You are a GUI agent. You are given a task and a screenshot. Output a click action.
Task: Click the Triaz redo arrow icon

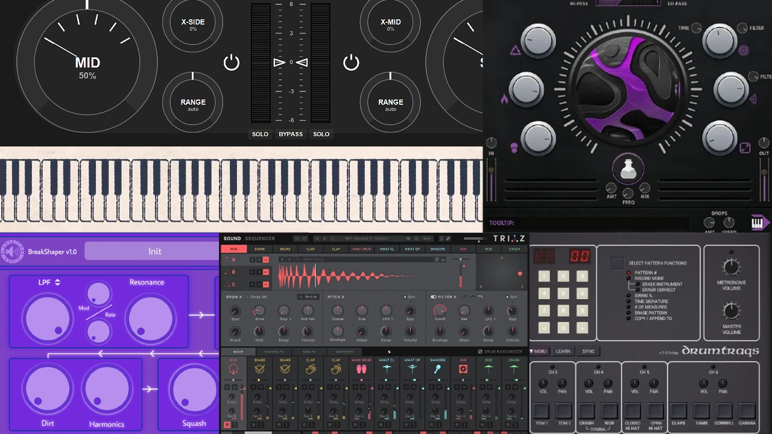pos(305,238)
